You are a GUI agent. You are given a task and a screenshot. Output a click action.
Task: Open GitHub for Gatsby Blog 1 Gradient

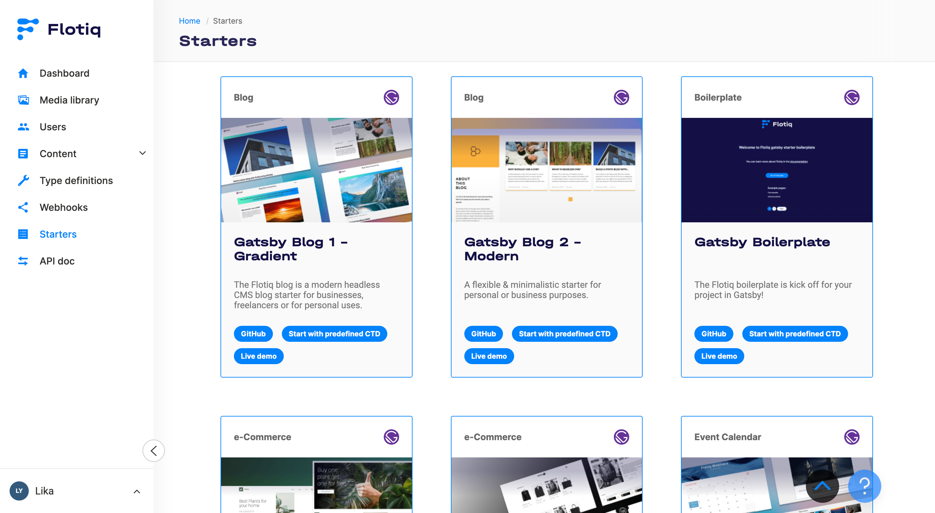pos(253,334)
